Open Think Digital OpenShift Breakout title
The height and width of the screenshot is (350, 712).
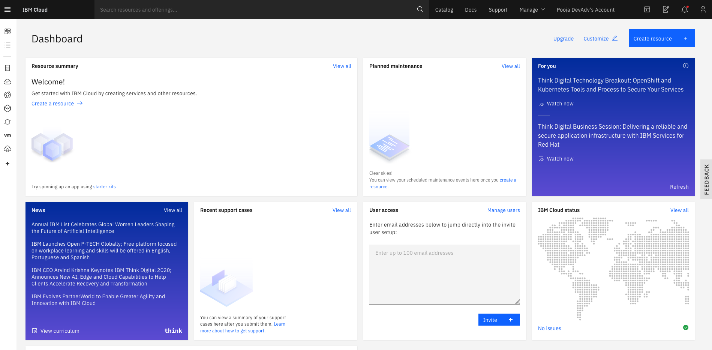pyautogui.click(x=610, y=85)
